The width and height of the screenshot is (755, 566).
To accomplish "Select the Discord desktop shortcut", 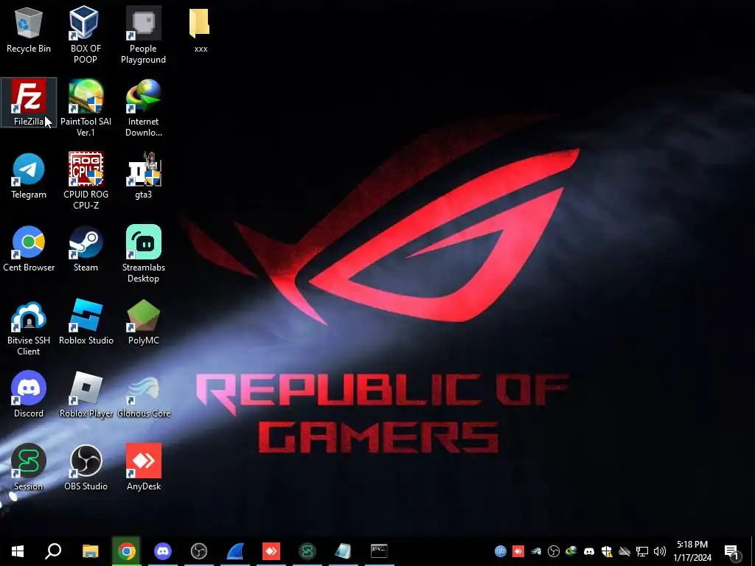I will click(x=29, y=395).
